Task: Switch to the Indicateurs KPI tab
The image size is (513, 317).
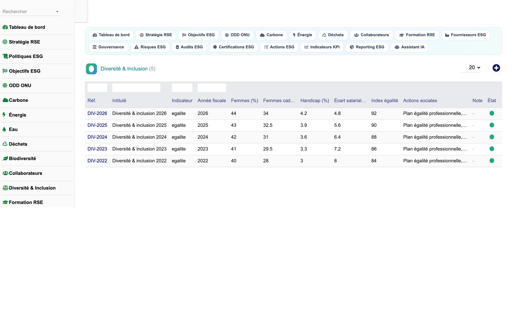Action: click(x=322, y=47)
